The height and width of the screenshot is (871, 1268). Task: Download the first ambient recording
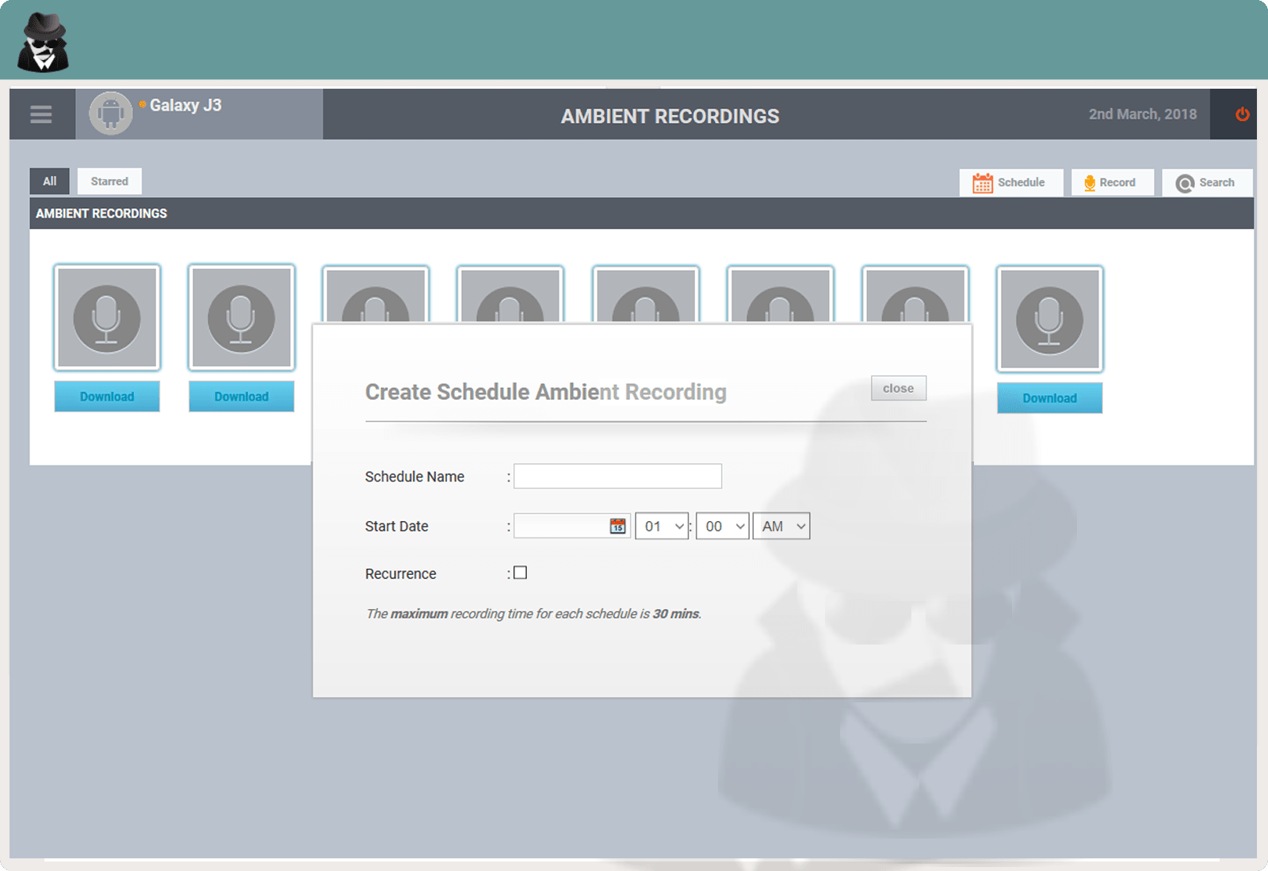click(x=107, y=397)
